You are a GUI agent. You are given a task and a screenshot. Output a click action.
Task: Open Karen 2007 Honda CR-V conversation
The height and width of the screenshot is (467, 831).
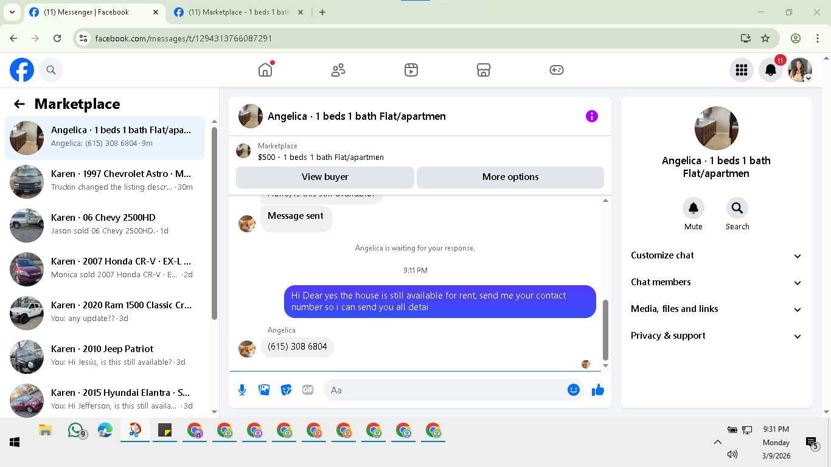coord(105,269)
